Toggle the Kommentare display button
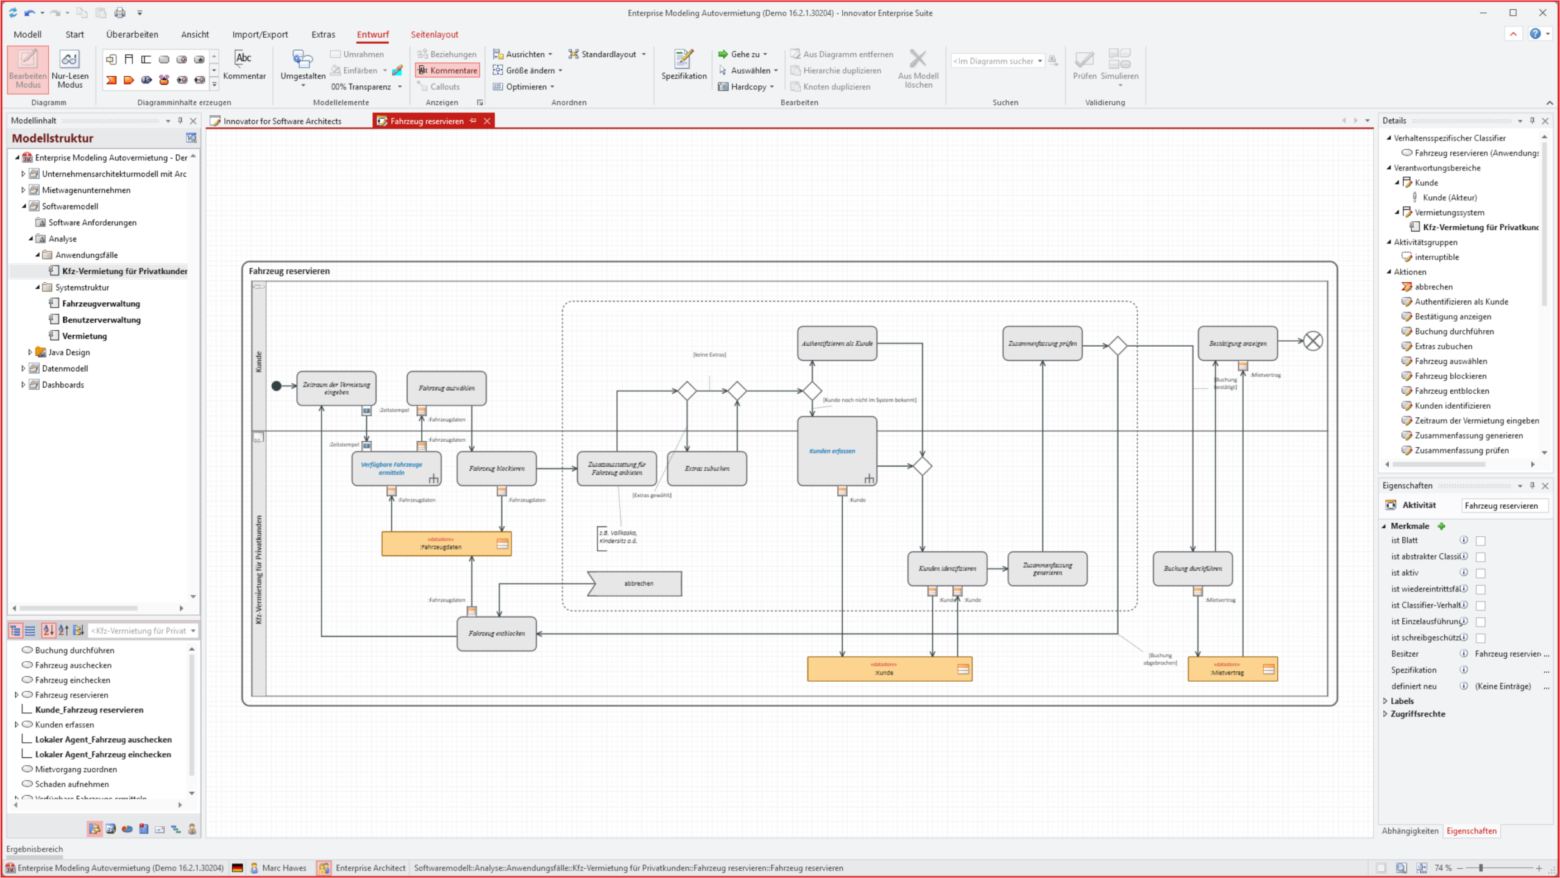The height and width of the screenshot is (878, 1560). [x=447, y=71]
